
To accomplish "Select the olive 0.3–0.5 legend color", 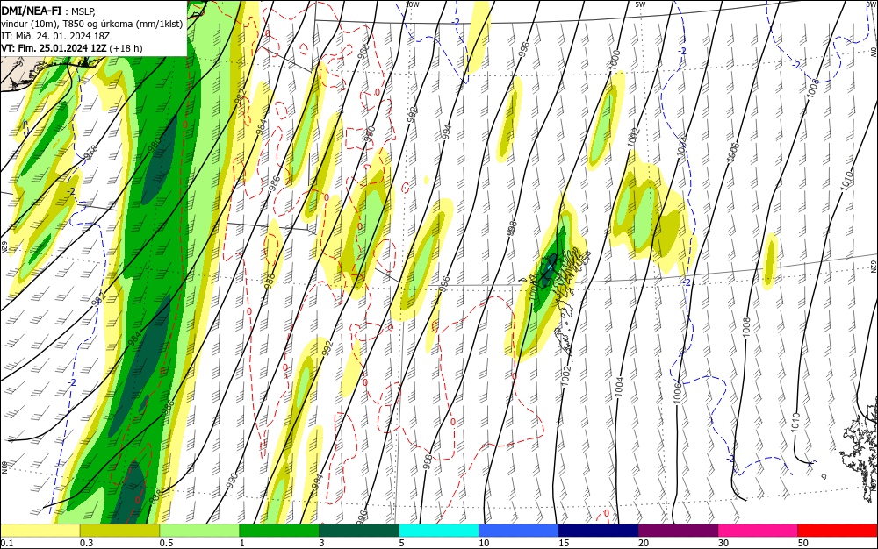I will point(119,531).
